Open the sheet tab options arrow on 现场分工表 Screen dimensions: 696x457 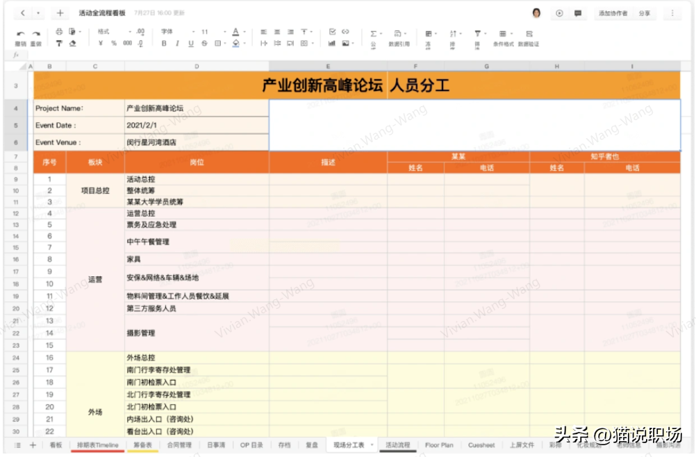[370, 445]
